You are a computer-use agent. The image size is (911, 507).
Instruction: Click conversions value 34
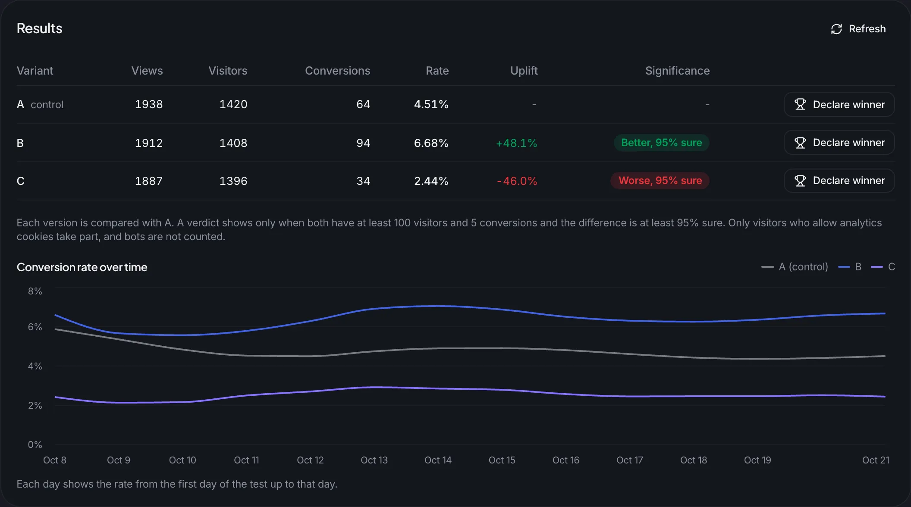coord(363,181)
